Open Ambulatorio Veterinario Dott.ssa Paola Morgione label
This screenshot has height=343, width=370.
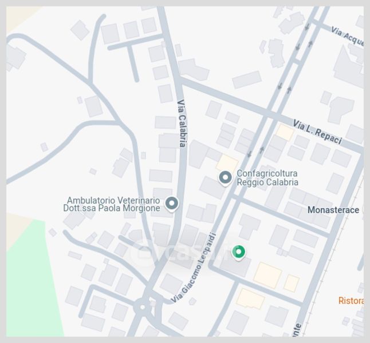tap(112, 204)
